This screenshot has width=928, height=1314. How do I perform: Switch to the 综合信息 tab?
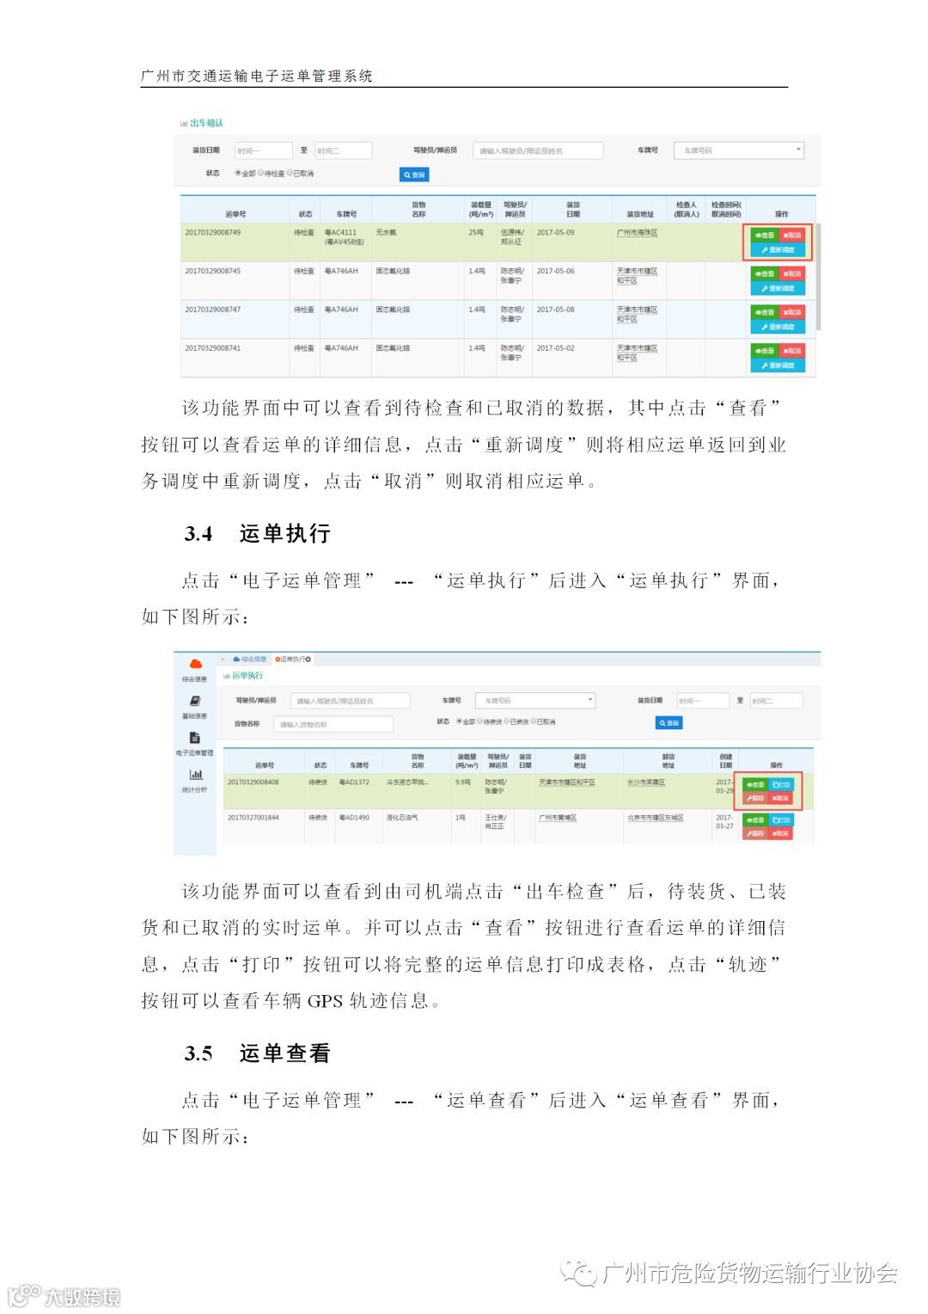(250, 660)
